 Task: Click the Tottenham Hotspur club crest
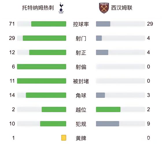(x=61, y=8)
